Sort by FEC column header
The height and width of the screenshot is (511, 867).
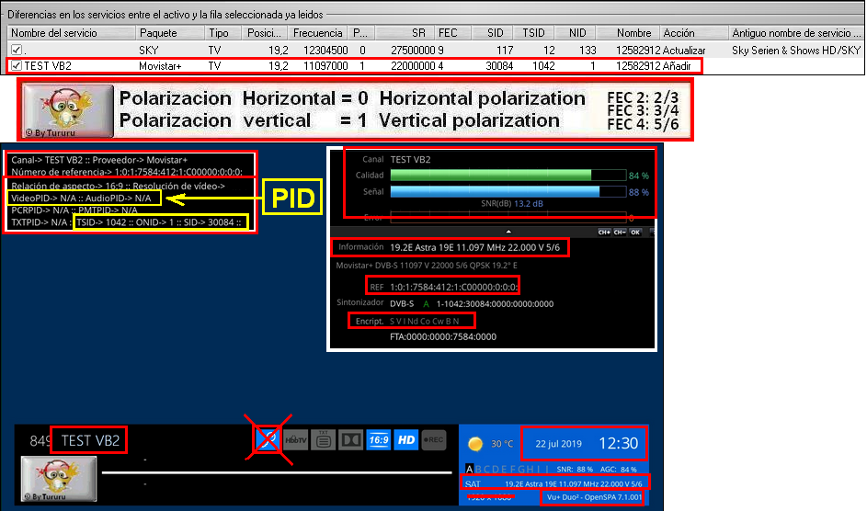pos(453,33)
